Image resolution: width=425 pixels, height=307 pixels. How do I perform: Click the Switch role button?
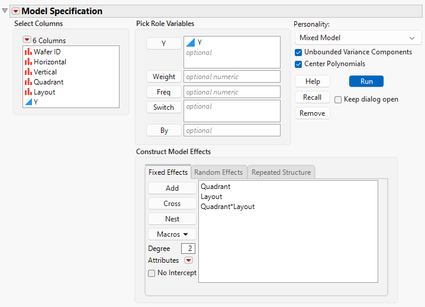[164, 107]
